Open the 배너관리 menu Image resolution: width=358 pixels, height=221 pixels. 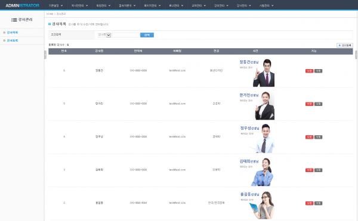(176, 5)
